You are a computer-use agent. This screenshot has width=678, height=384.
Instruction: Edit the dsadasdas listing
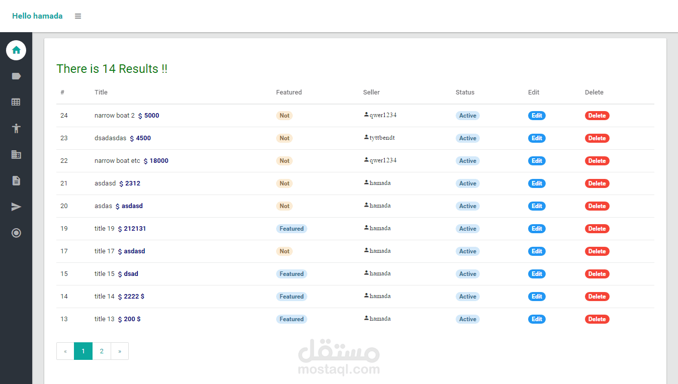537,138
